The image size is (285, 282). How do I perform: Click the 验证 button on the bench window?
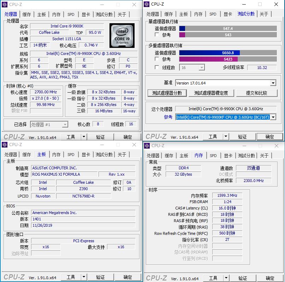click(243, 136)
